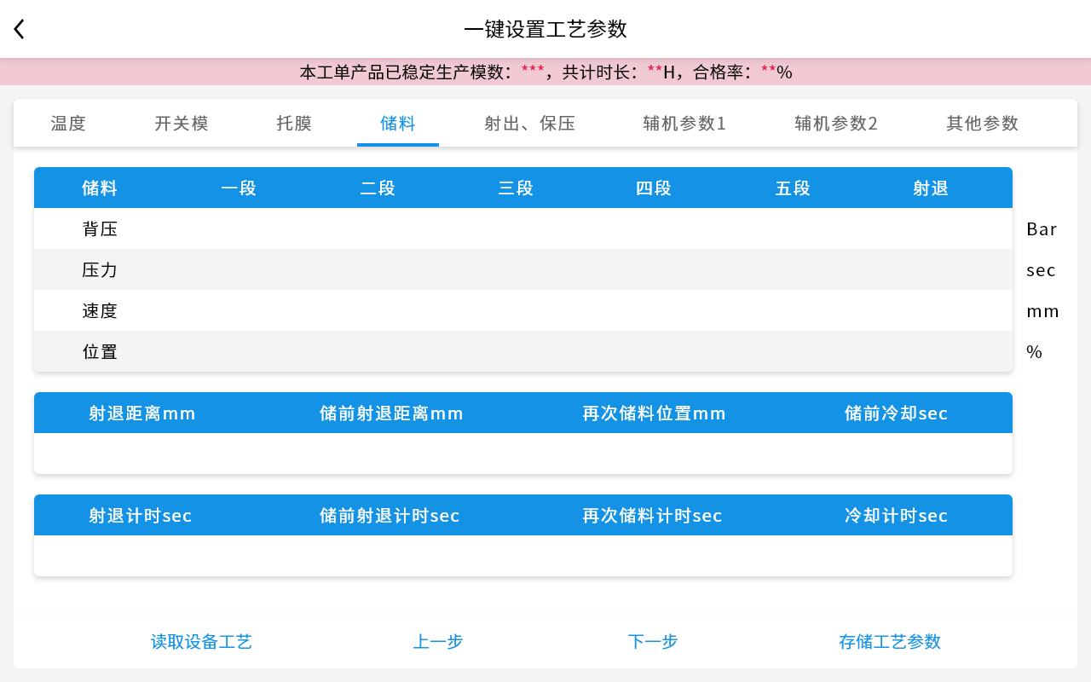This screenshot has height=682, width=1091.
Task: Click the 射退 column header
Action: click(x=931, y=188)
